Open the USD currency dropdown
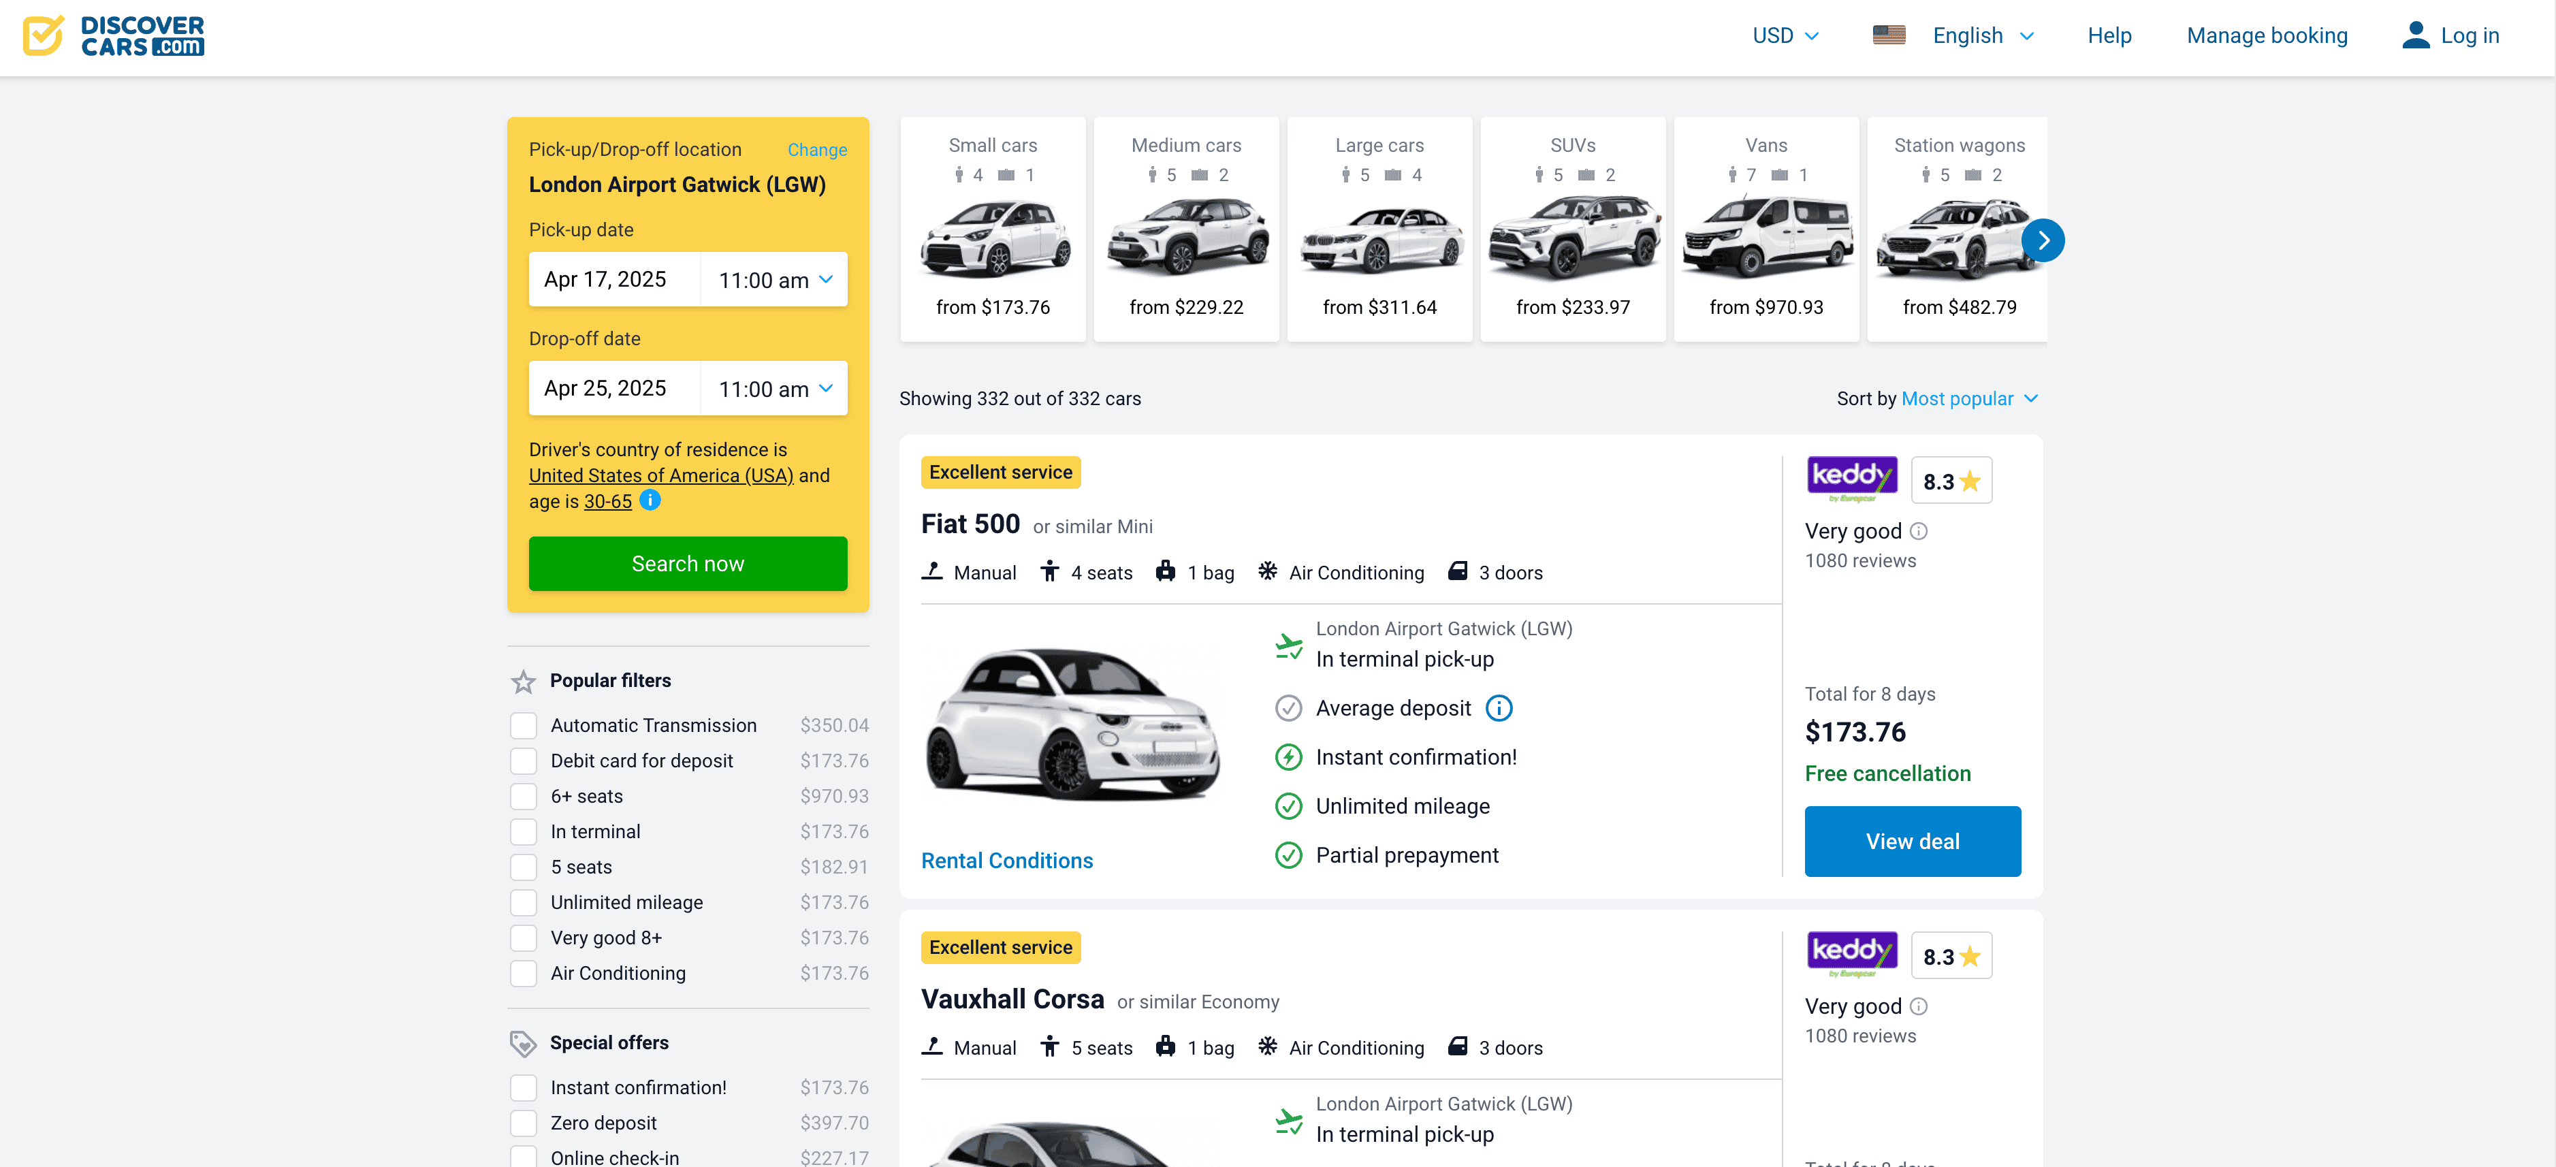The width and height of the screenshot is (2556, 1167). pyautogui.click(x=1785, y=35)
